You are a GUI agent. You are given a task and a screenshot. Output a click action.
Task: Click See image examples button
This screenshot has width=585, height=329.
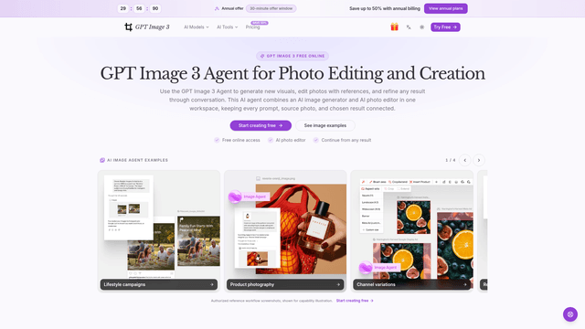(325, 125)
